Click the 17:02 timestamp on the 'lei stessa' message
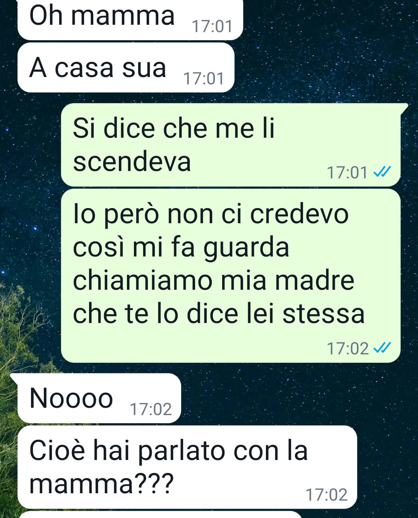This screenshot has height=518, width=418. coord(348,348)
